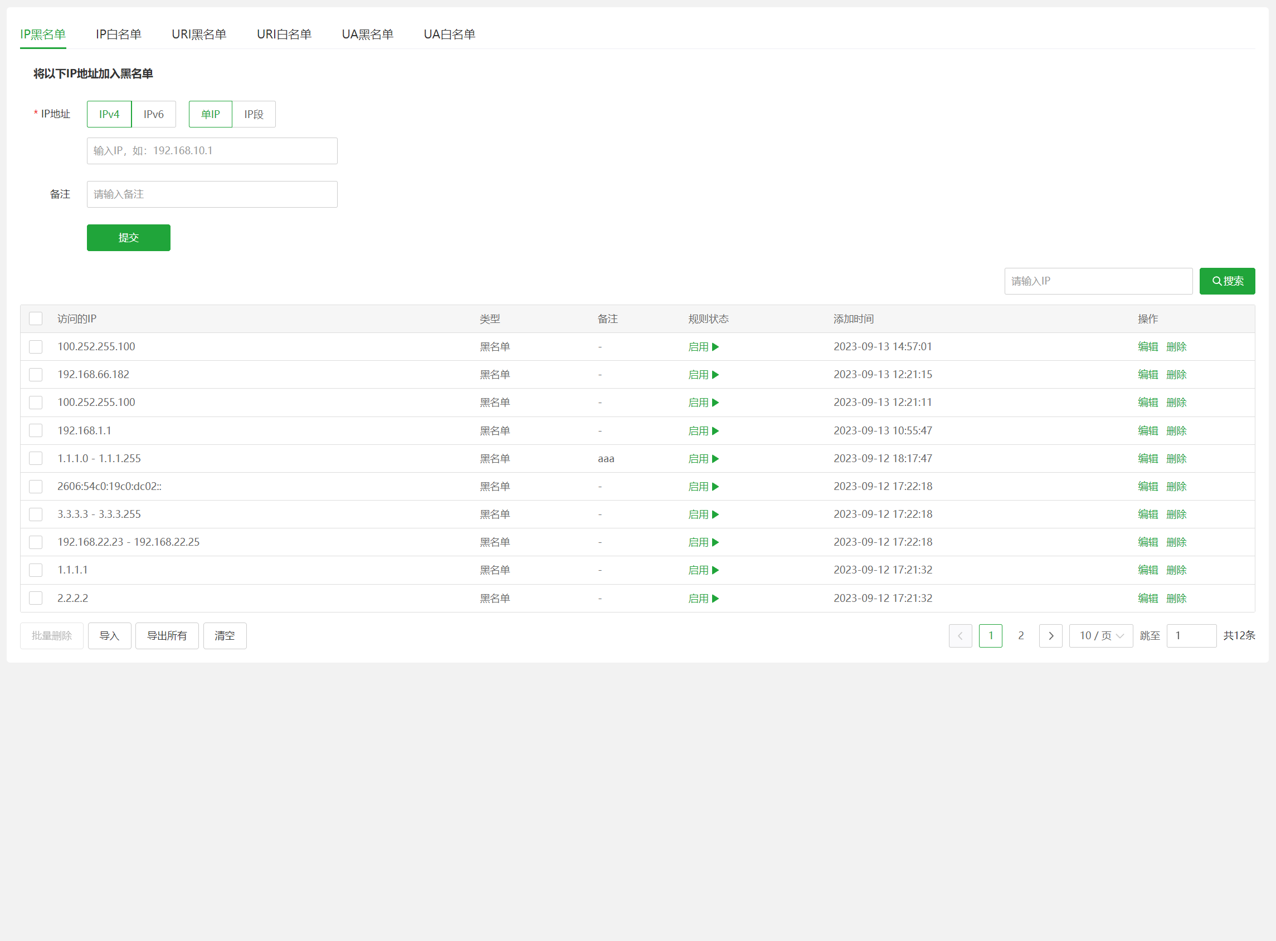The image size is (1276, 941).
Task: Open the UA黑名单 tab
Action: click(368, 34)
